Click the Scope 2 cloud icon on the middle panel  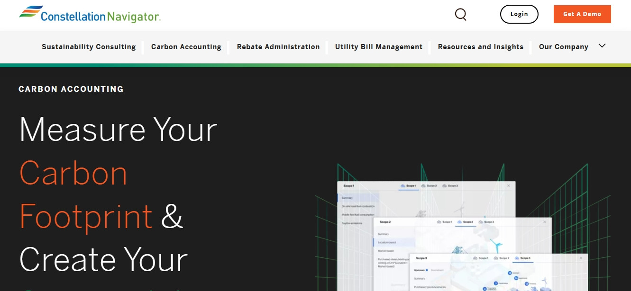point(460,222)
